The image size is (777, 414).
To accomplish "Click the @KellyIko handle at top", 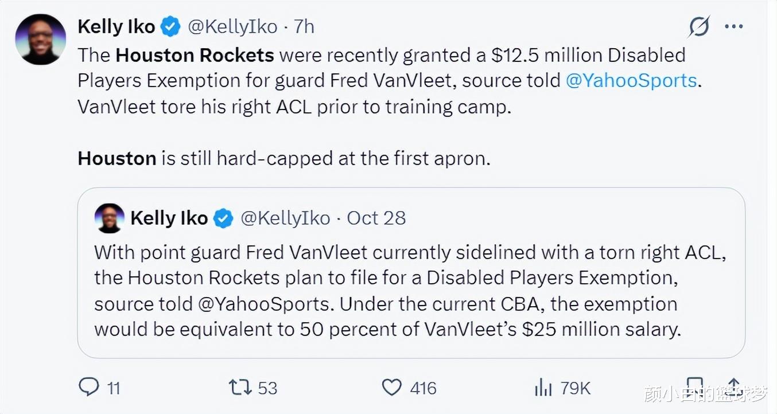I will point(232,26).
